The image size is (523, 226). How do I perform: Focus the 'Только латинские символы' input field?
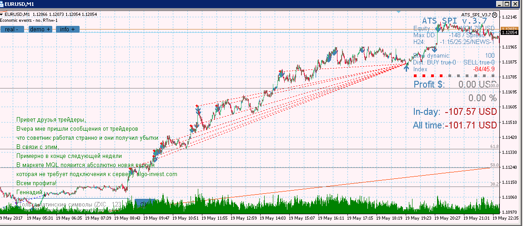72,204
